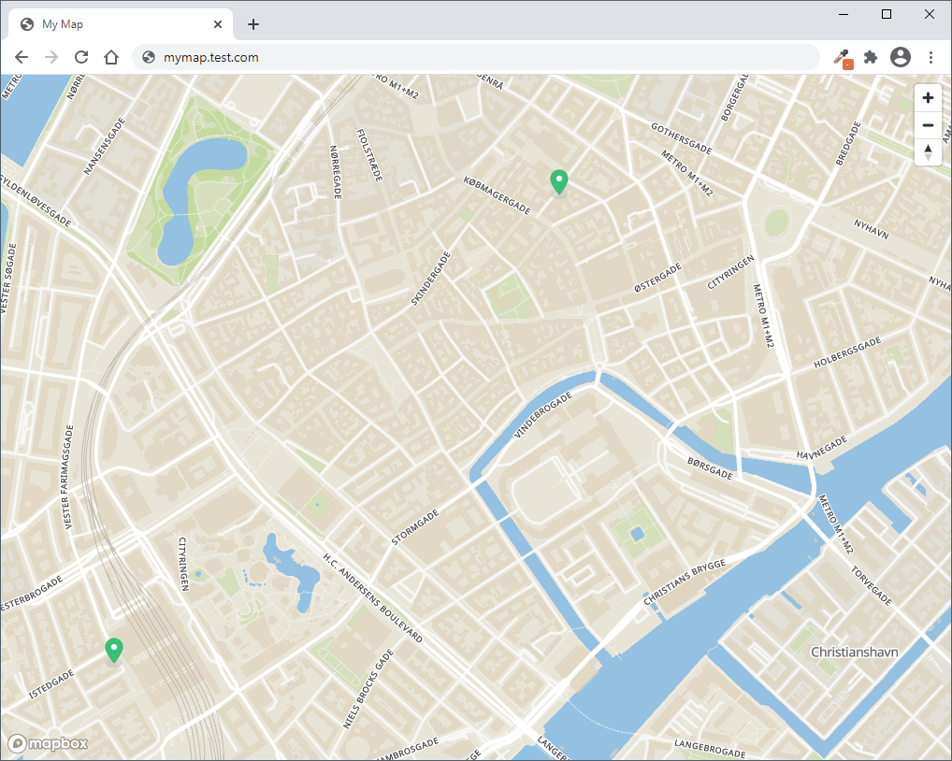Zoom out of the map

coord(927,124)
